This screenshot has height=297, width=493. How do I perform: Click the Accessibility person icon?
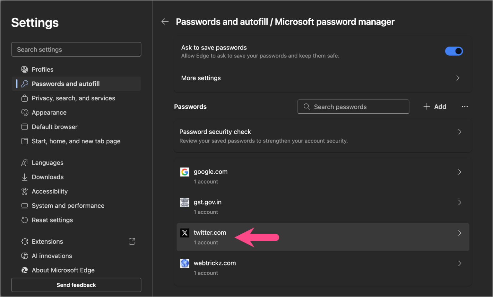[25, 191]
